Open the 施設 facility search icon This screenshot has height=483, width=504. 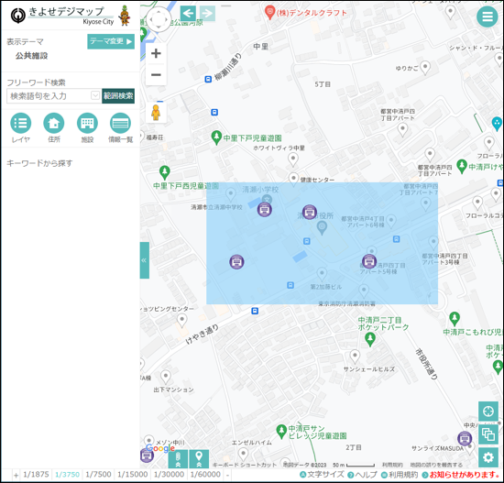coord(87,123)
